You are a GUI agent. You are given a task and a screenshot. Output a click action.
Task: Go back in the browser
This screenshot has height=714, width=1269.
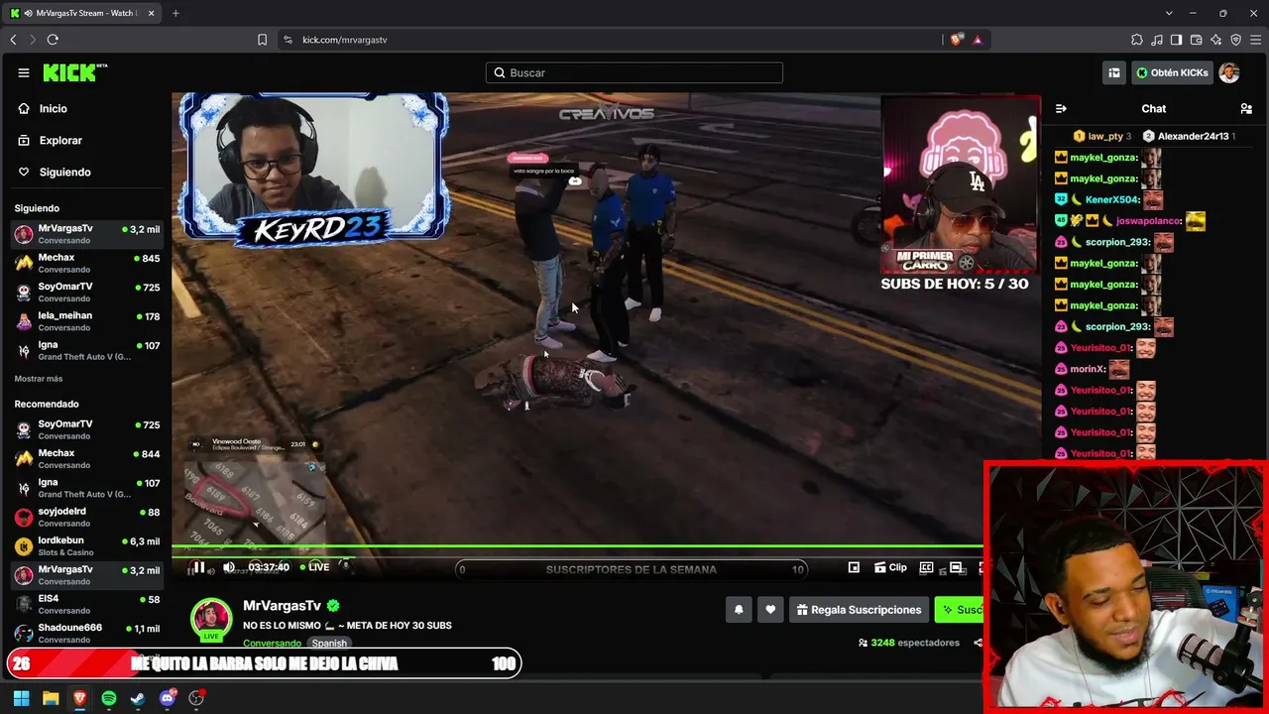point(13,40)
